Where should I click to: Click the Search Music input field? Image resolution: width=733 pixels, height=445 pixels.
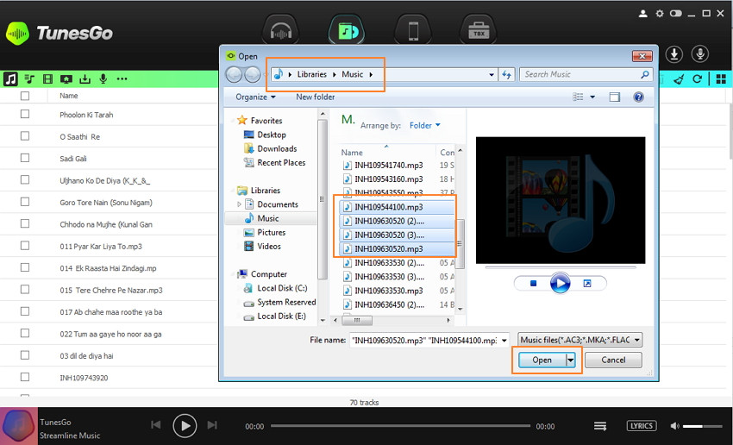(x=581, y=74)
